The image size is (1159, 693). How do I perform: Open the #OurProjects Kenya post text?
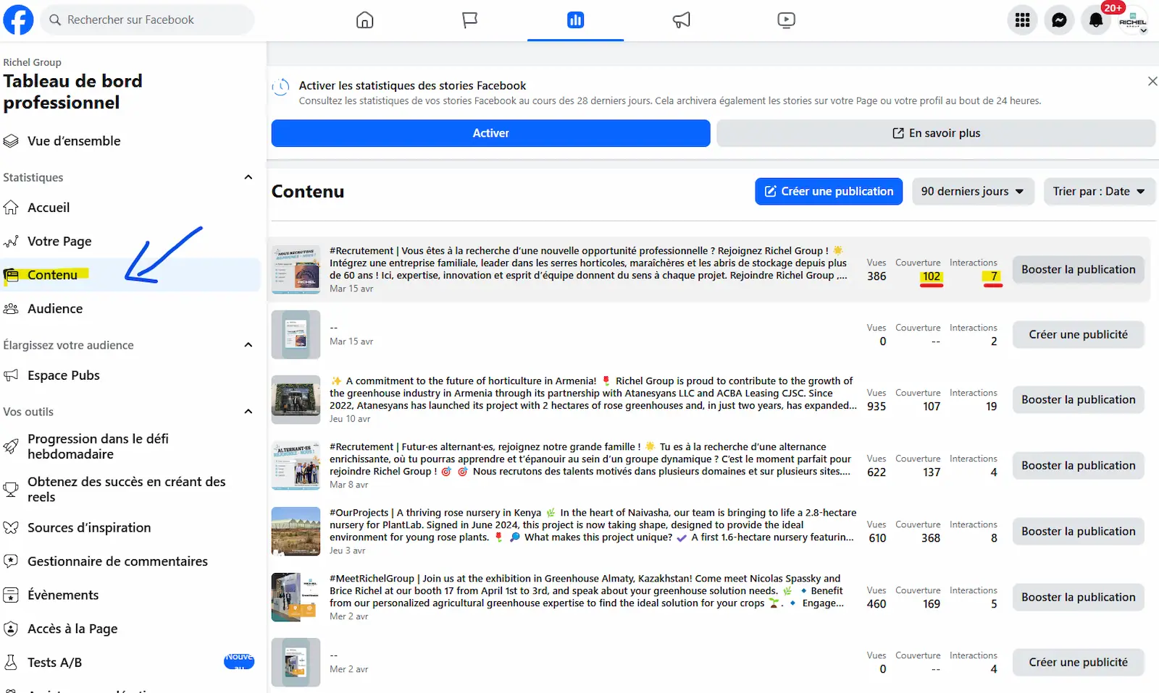(x=593, y=525)
